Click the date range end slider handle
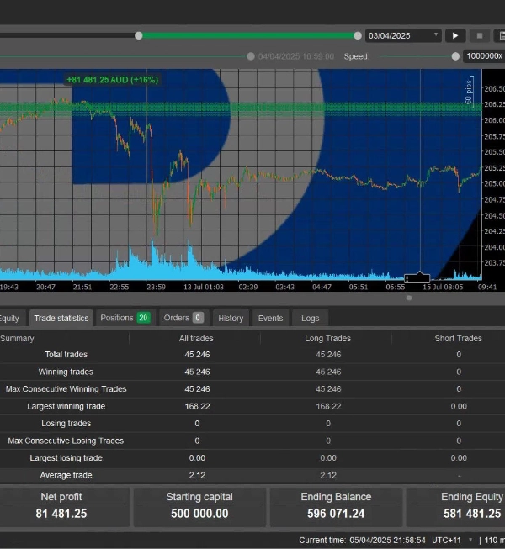505x549 pixels. [x=358, y=35]
